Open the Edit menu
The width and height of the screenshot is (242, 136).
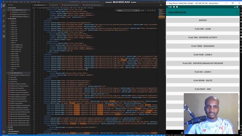pos(10,2)
